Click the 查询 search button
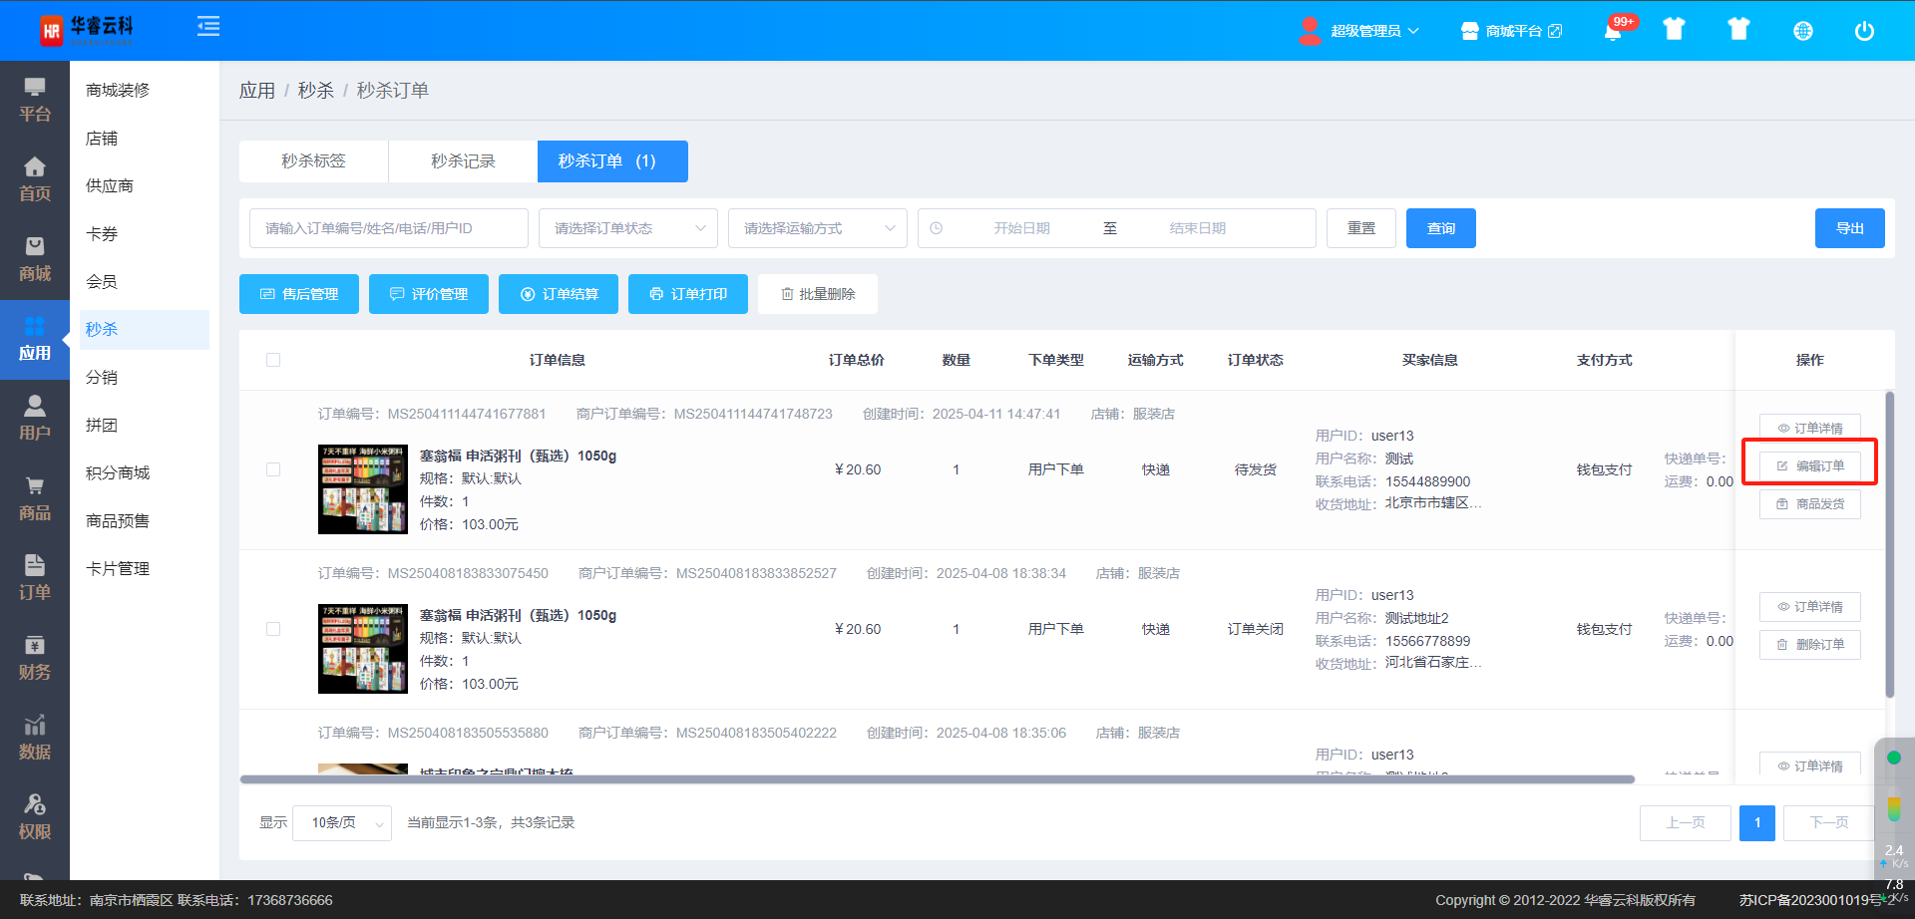This screenshot has height=919, width=1915. (1440, 228)
